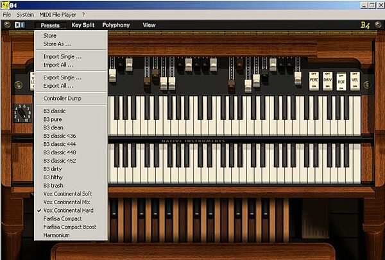Open the Key Split dropdown menu

click(x=83, y=25)
